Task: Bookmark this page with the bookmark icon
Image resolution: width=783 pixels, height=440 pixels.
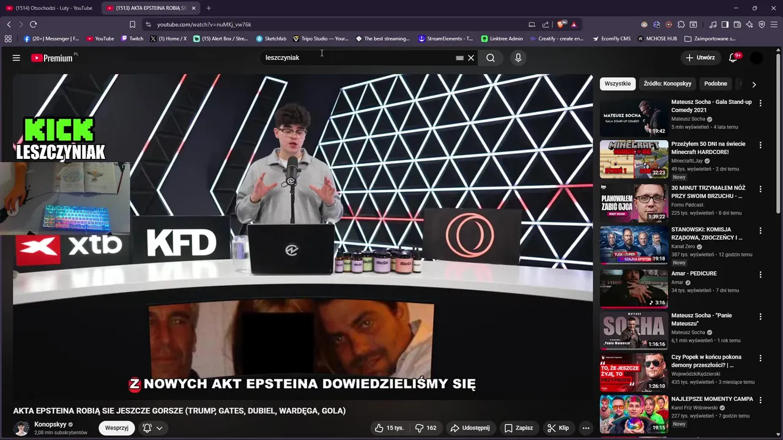Action: click(132, 24)
